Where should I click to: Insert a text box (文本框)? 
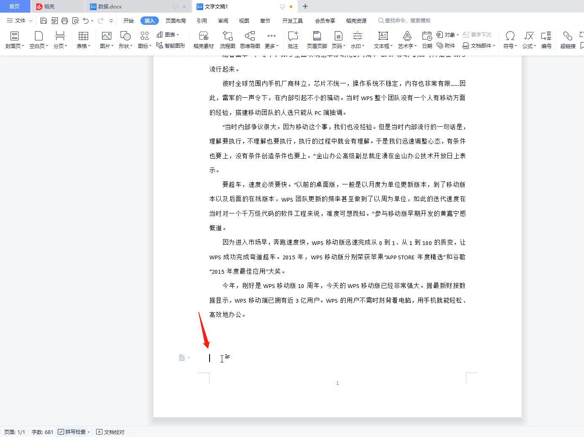click(383, 40)
